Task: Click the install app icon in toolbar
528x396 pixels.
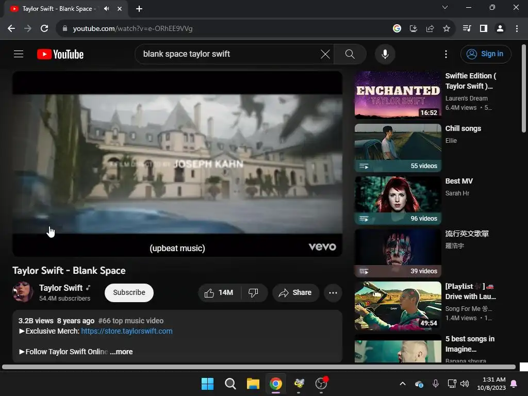Action: coord(414,29)
